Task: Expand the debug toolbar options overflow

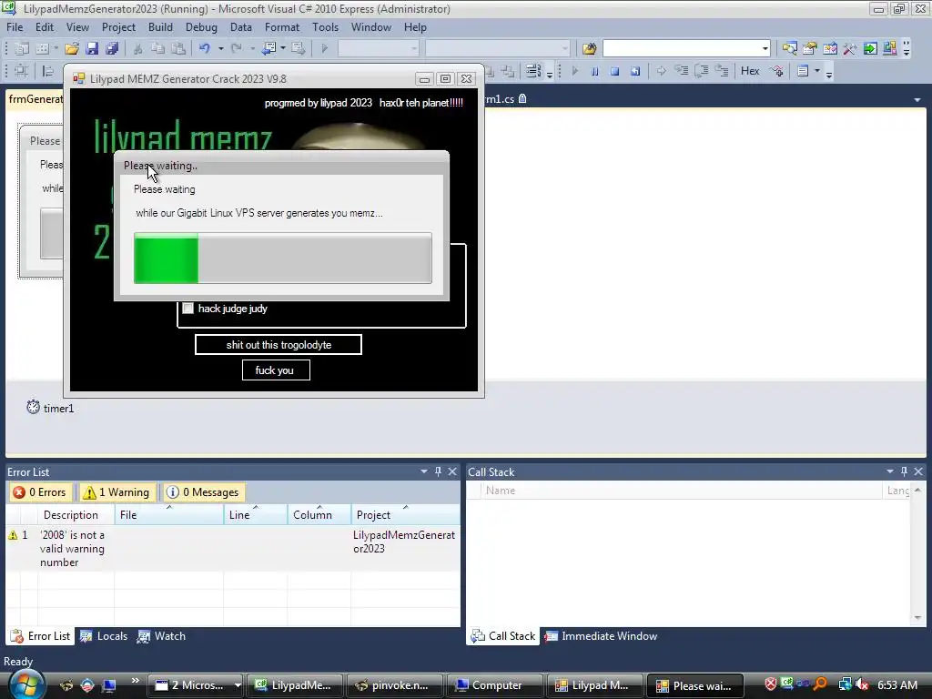Action: (x=829, y=73)
